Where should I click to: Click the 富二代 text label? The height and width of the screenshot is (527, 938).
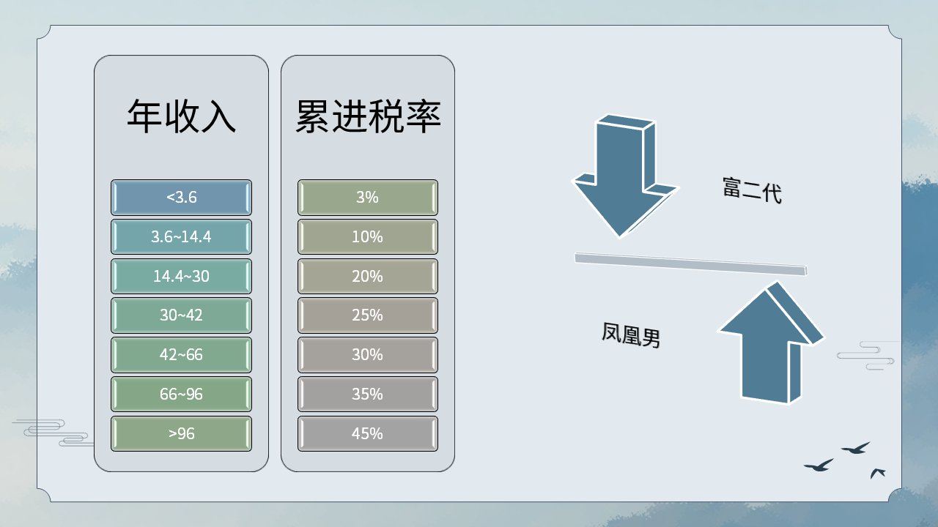point(752,190)
